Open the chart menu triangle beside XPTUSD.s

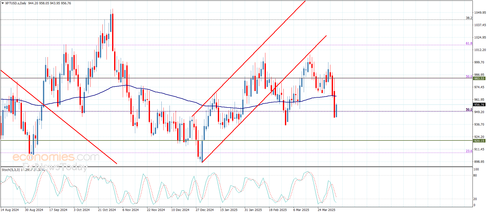pyautogui.click(x=3, y=3)
